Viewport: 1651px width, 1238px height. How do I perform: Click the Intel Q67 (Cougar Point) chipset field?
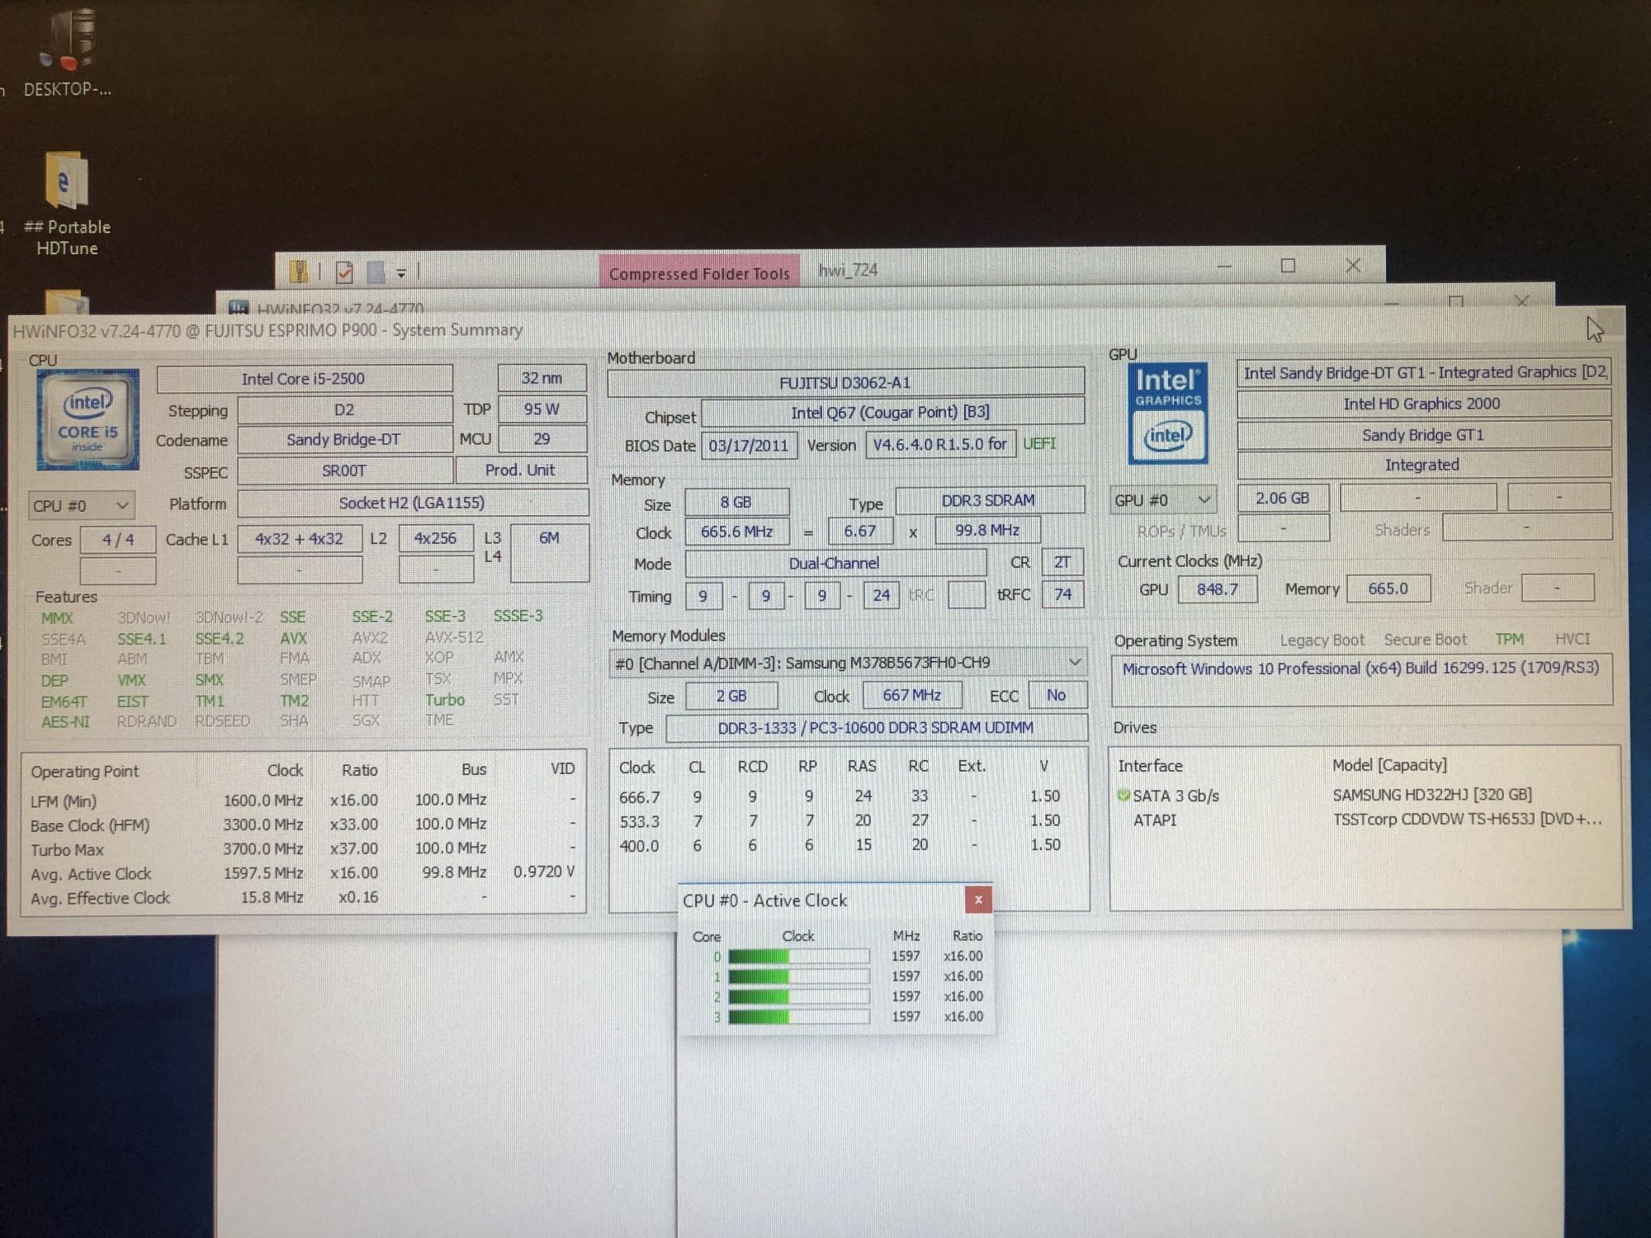pyautogui.click(x=892, y=412)
